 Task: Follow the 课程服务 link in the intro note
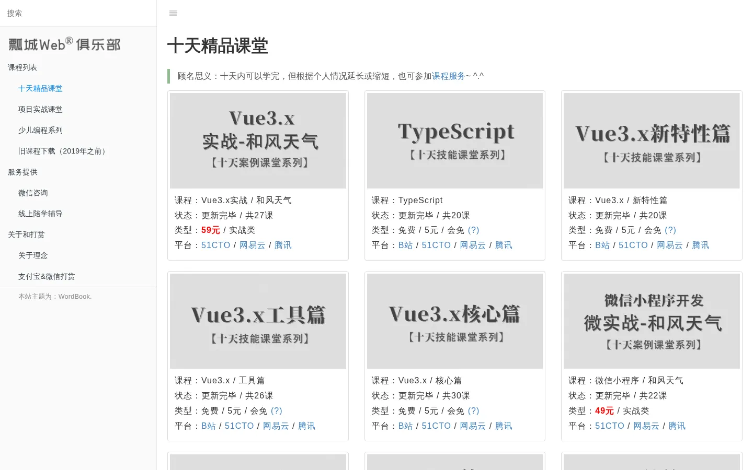(x=448, y=76)
